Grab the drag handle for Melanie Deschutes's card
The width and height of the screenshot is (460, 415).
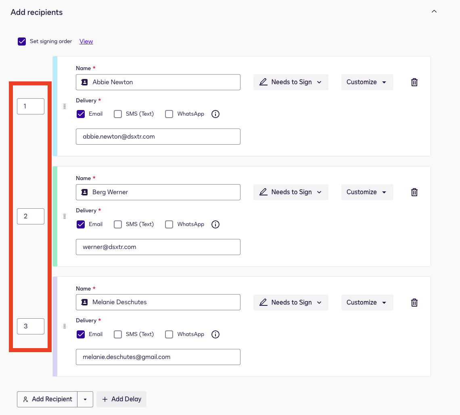65,326
